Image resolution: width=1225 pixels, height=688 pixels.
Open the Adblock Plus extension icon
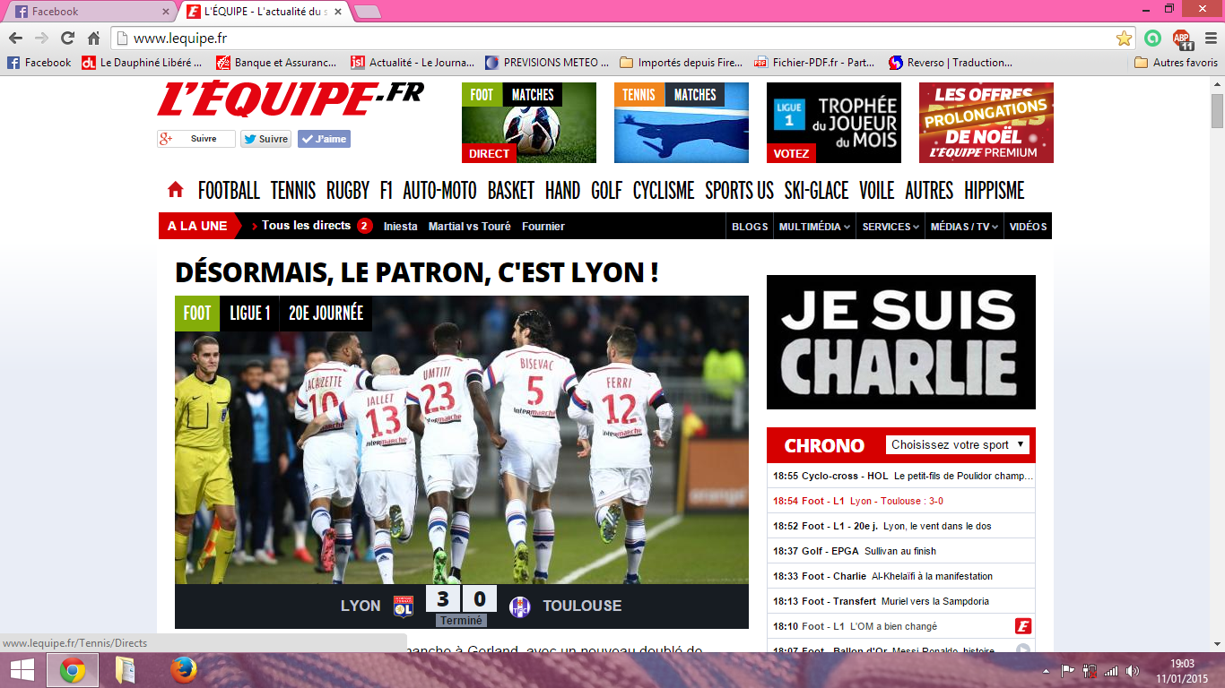pyautogui.click(x=1184, y=39)
